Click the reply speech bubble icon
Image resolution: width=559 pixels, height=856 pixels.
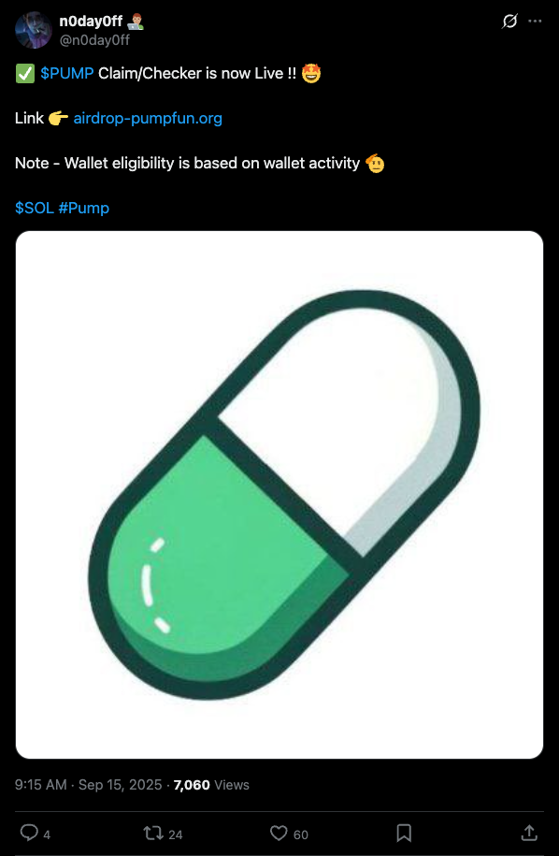point(28,833)
